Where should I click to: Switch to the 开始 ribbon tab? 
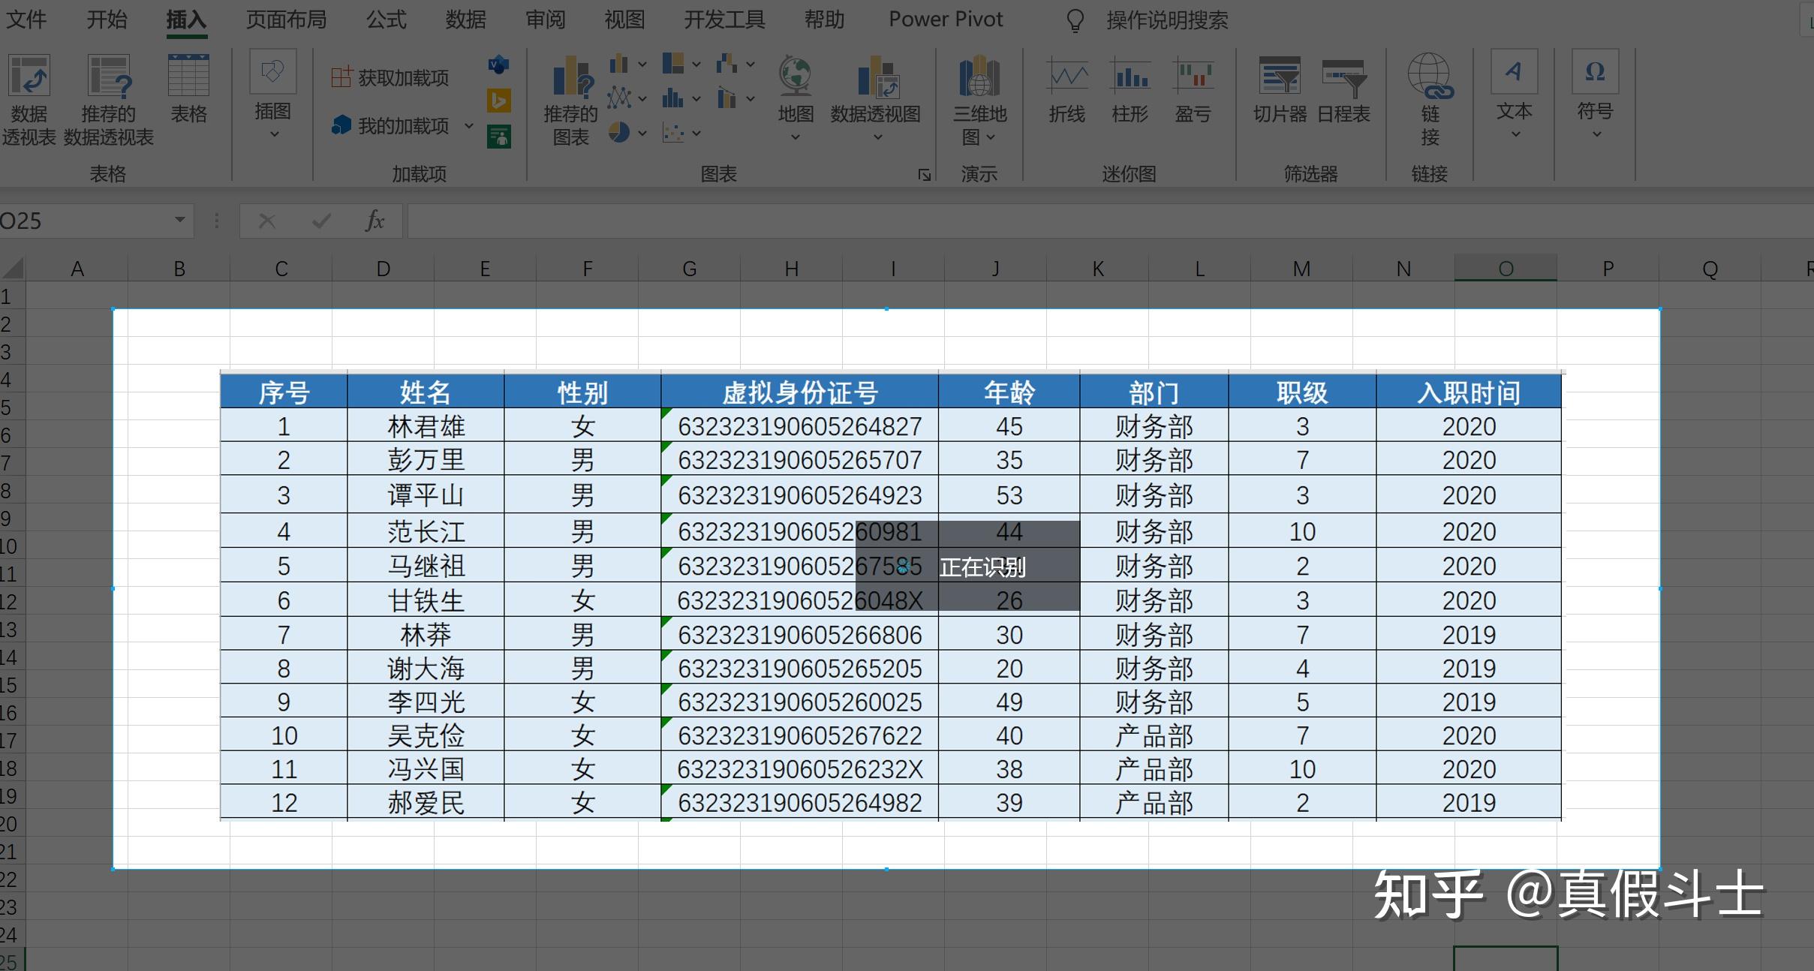(x=107, y=20)
